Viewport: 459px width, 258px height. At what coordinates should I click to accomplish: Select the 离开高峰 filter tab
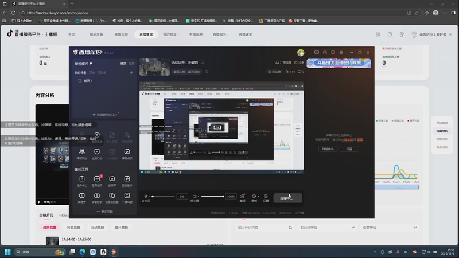click(121, 227)
